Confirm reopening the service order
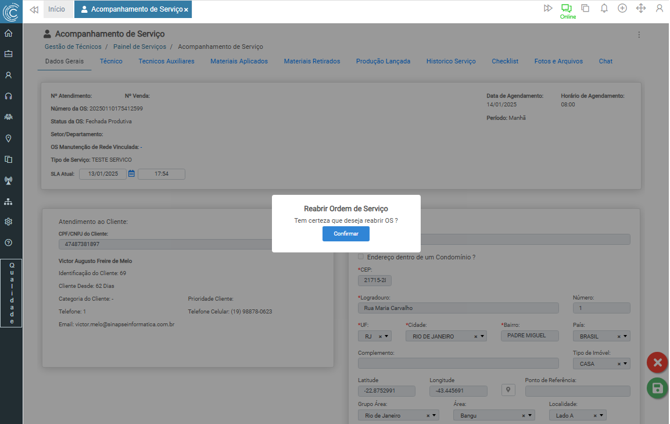The height and width of the screenshot is (424, 670). 346,234
